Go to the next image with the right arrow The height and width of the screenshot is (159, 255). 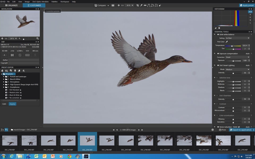(139, 130)
